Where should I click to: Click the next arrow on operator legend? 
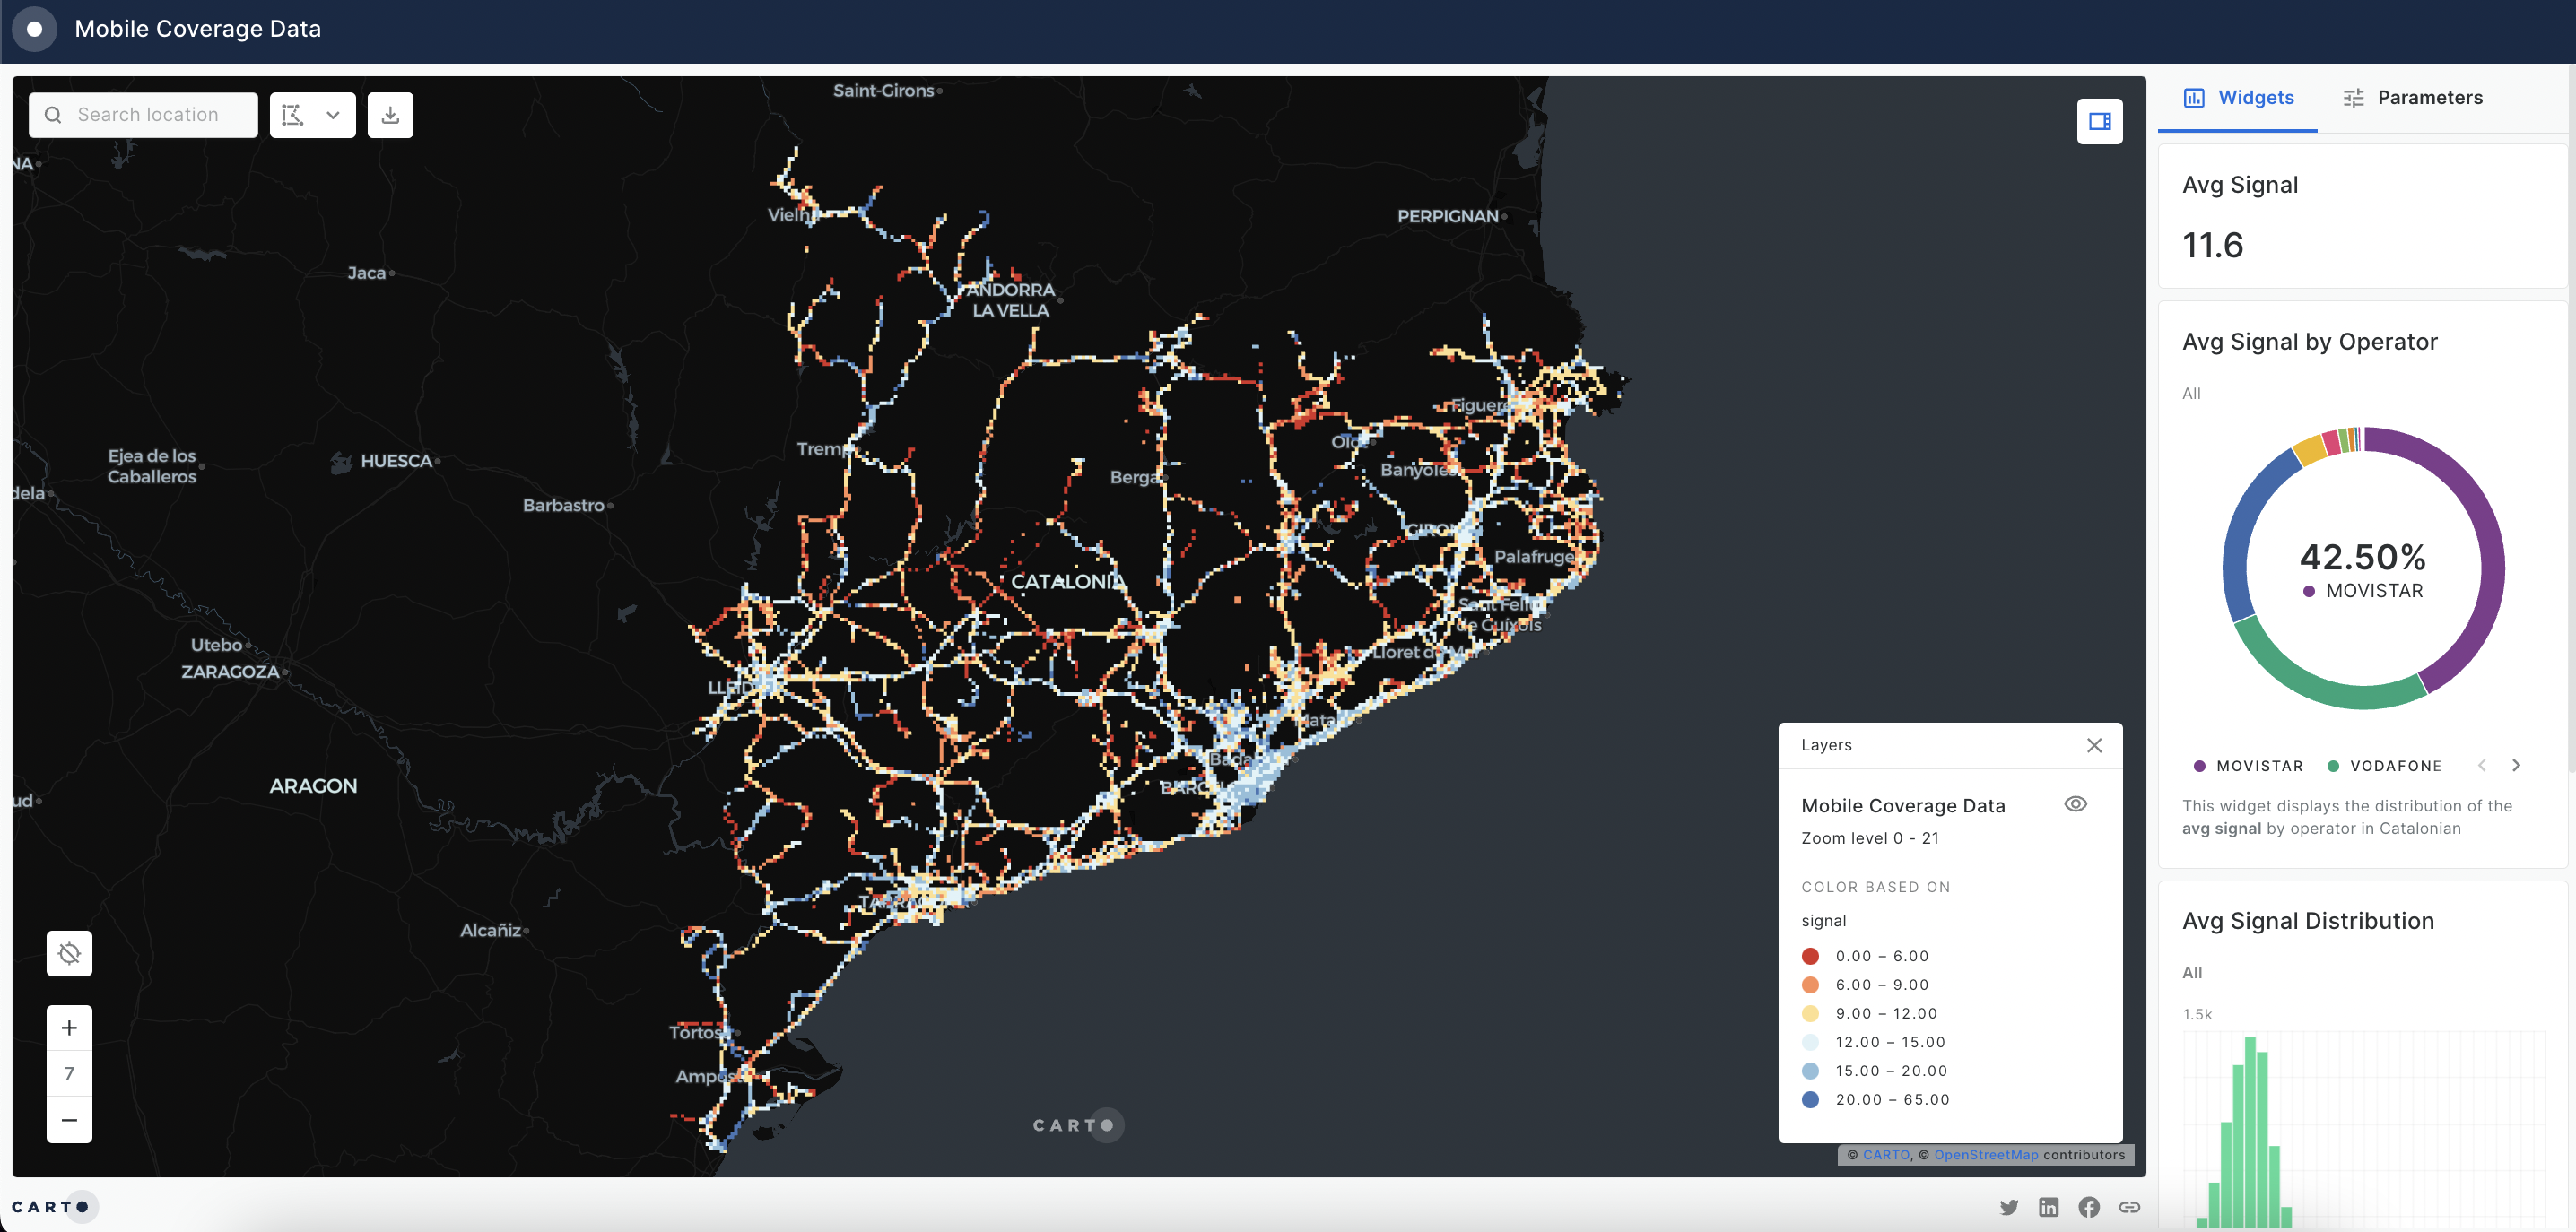tap(2518, 765)
